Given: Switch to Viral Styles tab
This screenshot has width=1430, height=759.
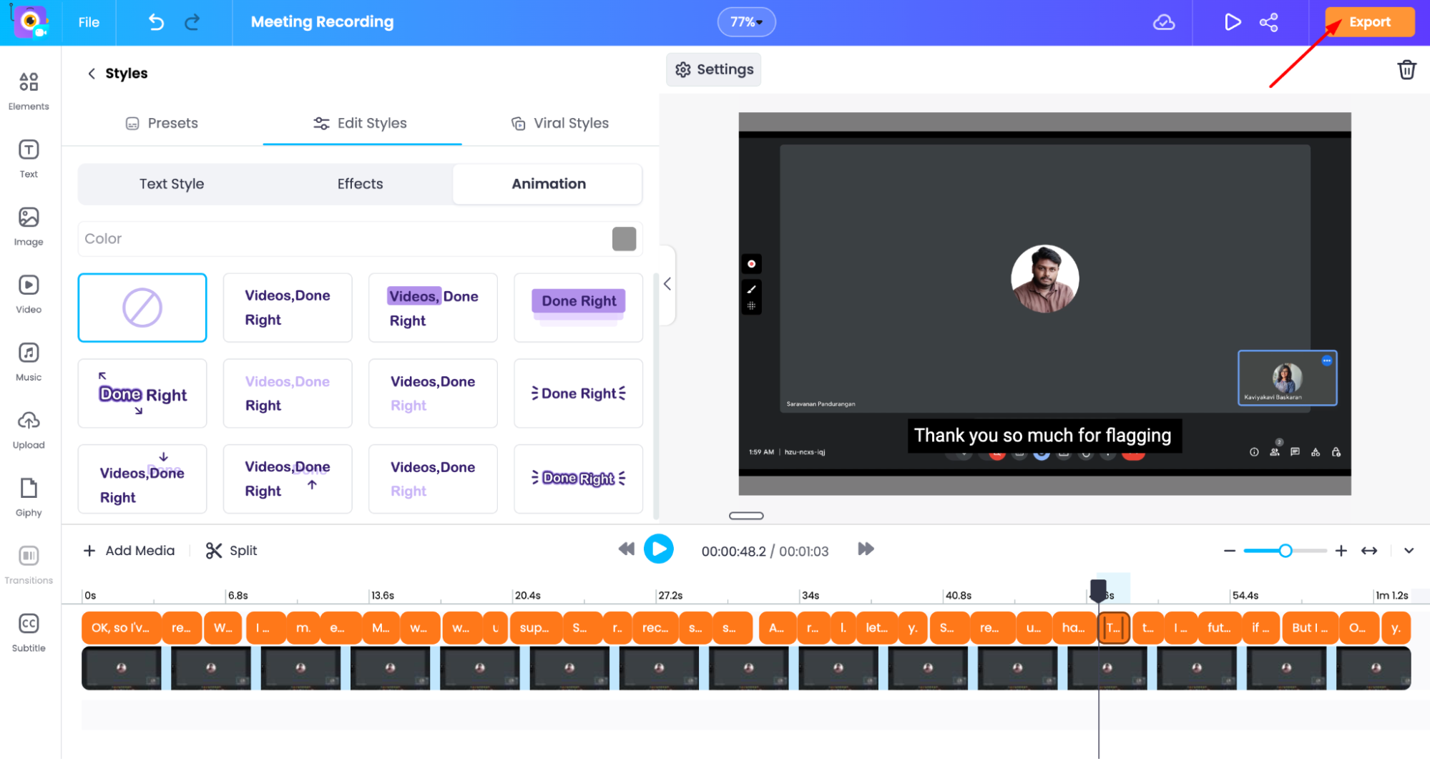Looking at the screenshot, I should [x=560, y=123].
